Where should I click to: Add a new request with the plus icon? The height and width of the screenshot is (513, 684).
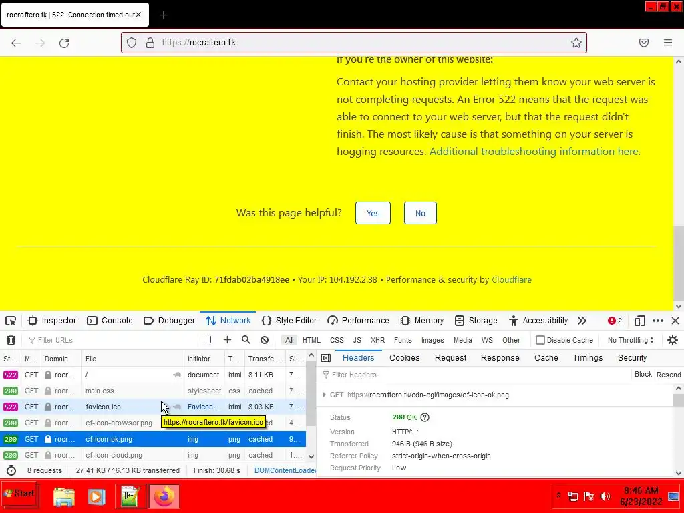[x=227, y=339]
